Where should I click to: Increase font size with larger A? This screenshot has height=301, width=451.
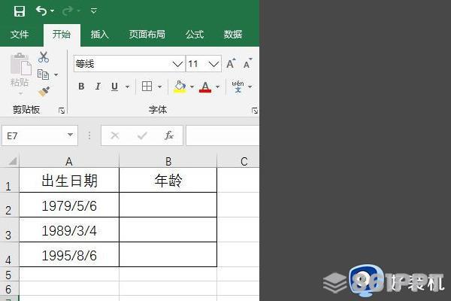[x=231, y=64]
